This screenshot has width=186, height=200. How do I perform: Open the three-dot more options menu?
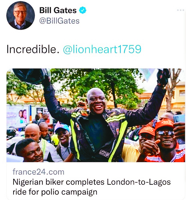pyautogui.click(x=180, y=10)
